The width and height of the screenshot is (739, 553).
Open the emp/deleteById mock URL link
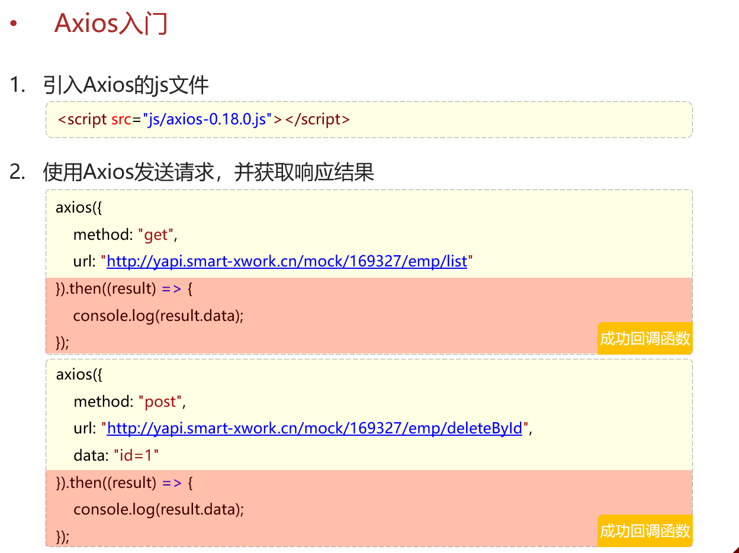coord(314,428)
